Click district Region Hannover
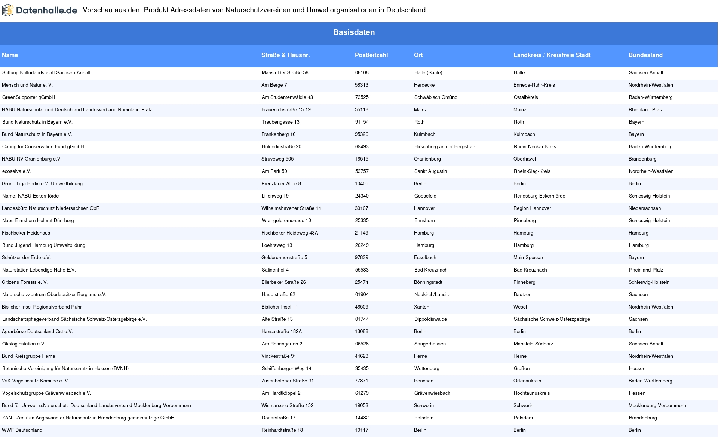Image resolution: width=718 pixels, height=437 pixels. pyautogui.click(x=532, y=208)
